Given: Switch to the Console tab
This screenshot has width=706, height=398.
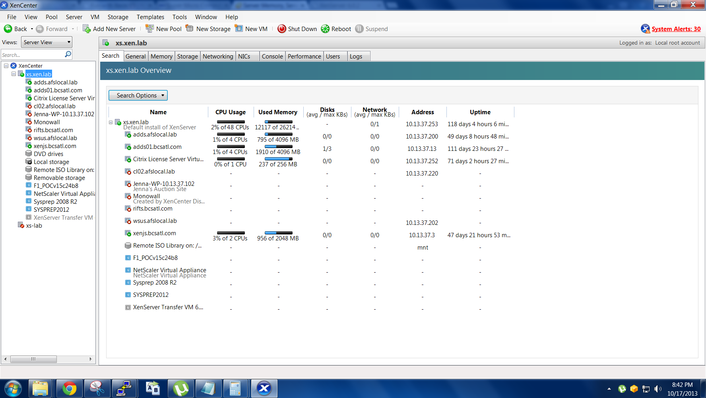Looking at the screenshot, I should (272, 57).
